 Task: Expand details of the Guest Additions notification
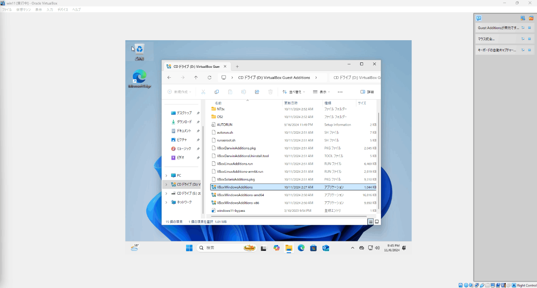[523, 28]
